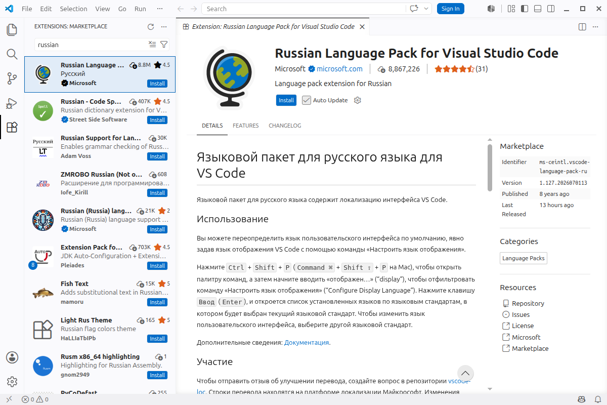
Task: Open Copilot status icon in status bar
Action: 581,399
